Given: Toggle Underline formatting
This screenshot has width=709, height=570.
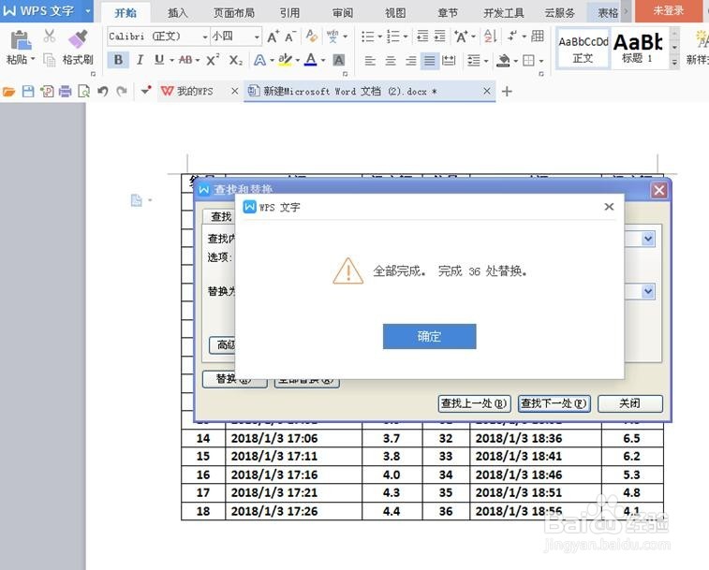Looking at the screenshot, I should [158, 60].
